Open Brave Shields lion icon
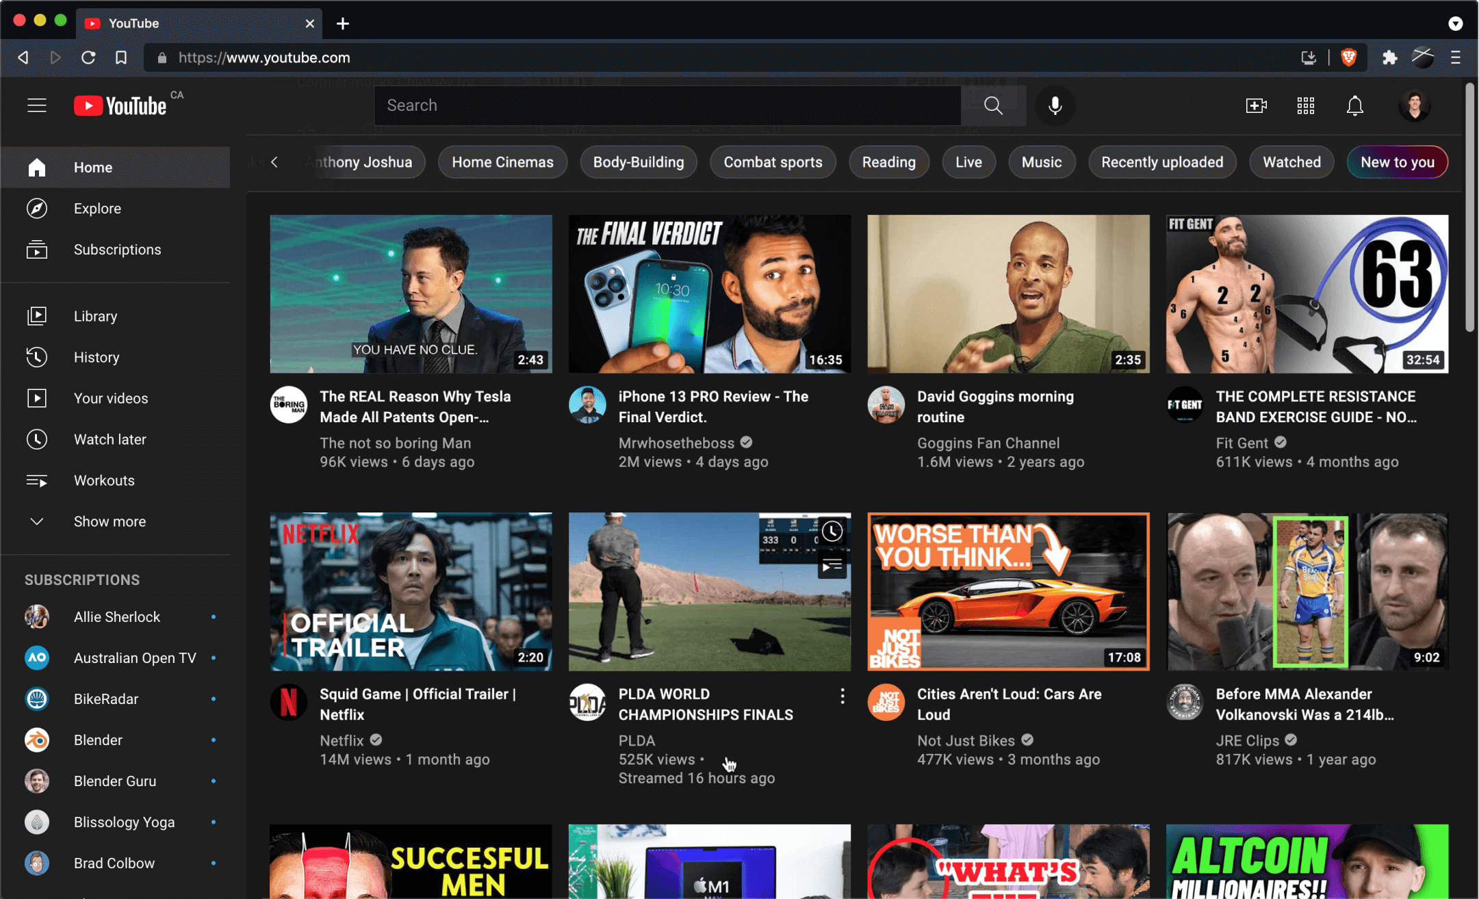 pyautogui.click(x=1348, y=57)
